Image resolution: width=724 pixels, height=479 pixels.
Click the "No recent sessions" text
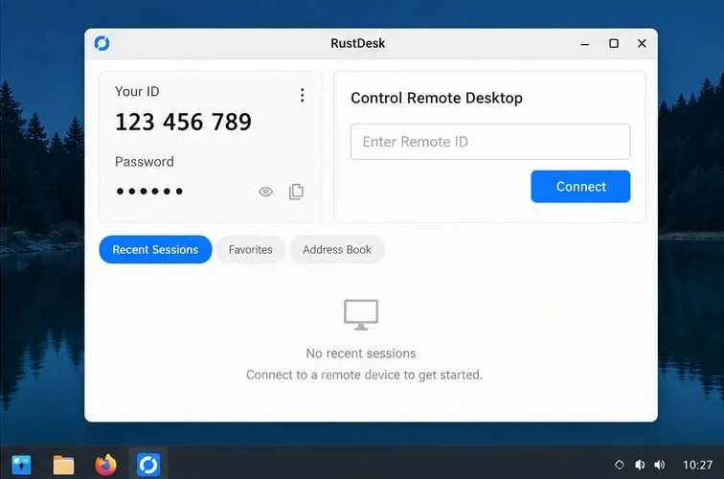pyautogui.click(x=361, y=354)
